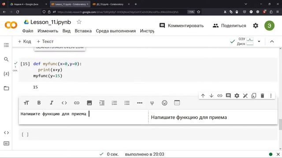Add a bulleted list

click(x=127, y=103)
